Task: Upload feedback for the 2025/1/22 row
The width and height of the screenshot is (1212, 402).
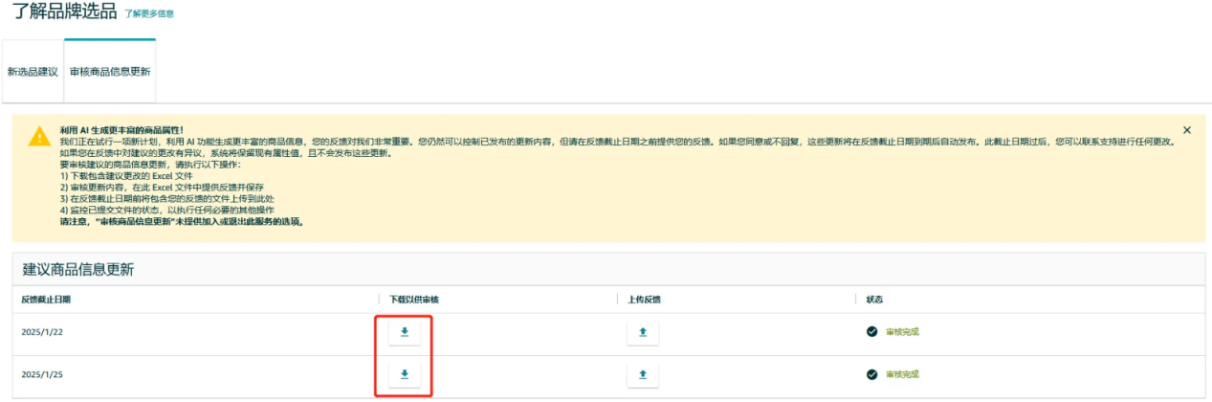Action: coord(643,332)
